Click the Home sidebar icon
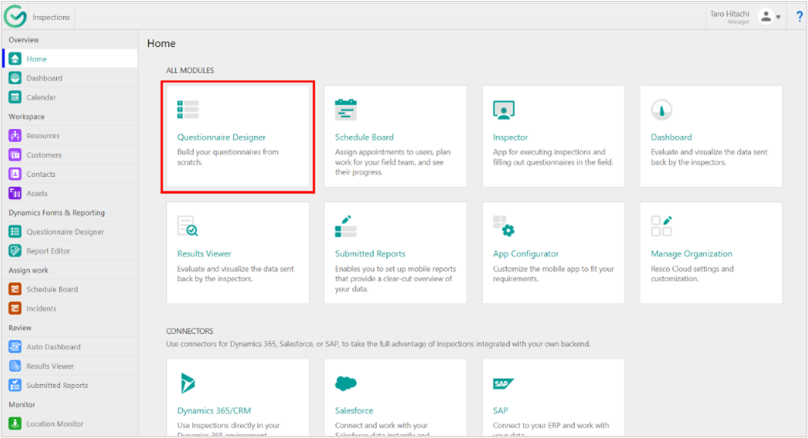808x438 pixels. tap(15, 58)
